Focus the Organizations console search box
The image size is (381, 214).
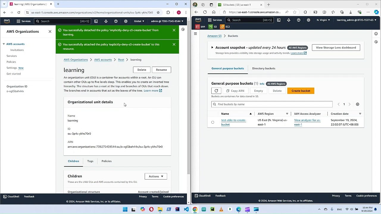(x=63, y=21)
